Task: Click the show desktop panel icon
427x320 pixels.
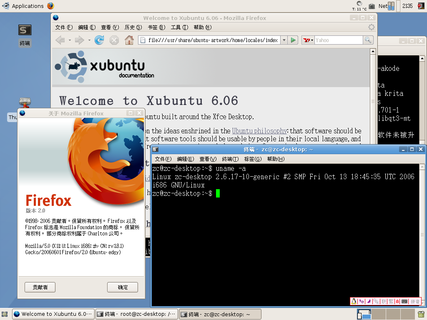Action: (x=5, y=314)
